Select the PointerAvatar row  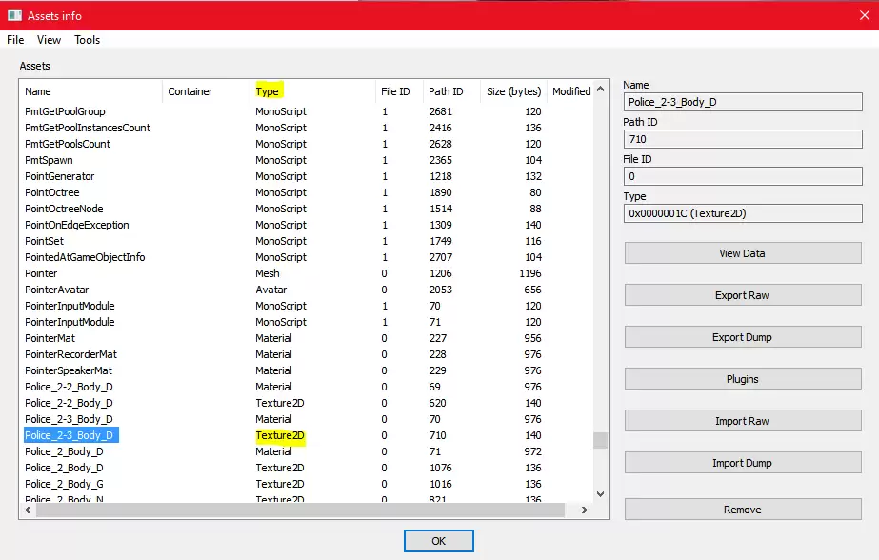tap(306, 290)
